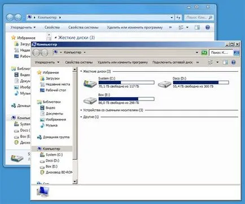This screenshot has width=245, height=204.
Task: Click Forward button in front Компьютер window
Action: [x=45, y=53]
